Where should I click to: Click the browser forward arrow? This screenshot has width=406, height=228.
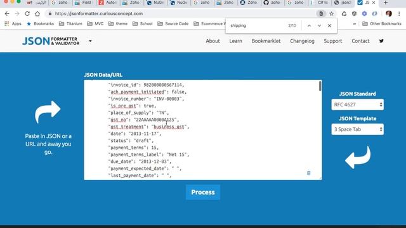click(17, 14)
